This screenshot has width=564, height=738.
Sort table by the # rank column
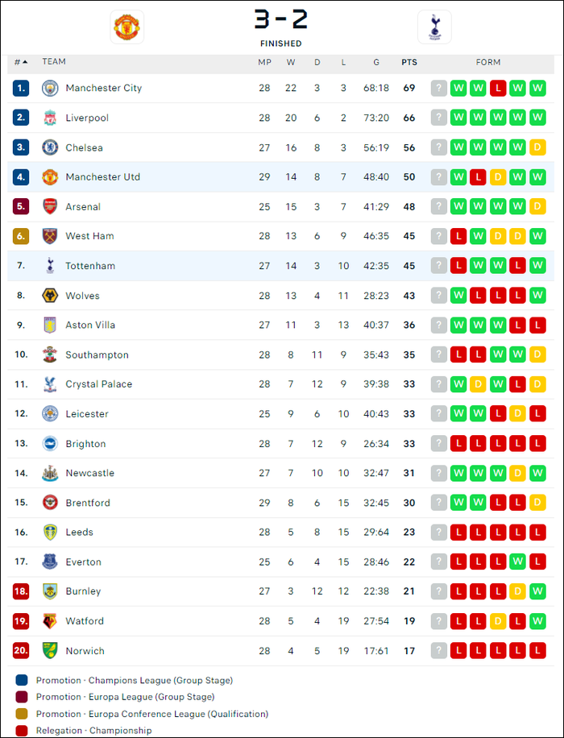[x=21, y=62]
